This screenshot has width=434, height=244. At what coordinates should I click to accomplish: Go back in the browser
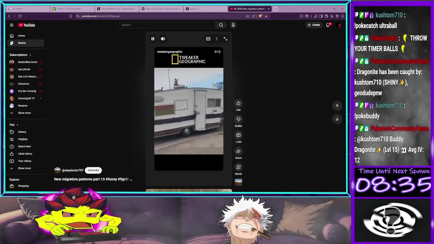point(9,16)
